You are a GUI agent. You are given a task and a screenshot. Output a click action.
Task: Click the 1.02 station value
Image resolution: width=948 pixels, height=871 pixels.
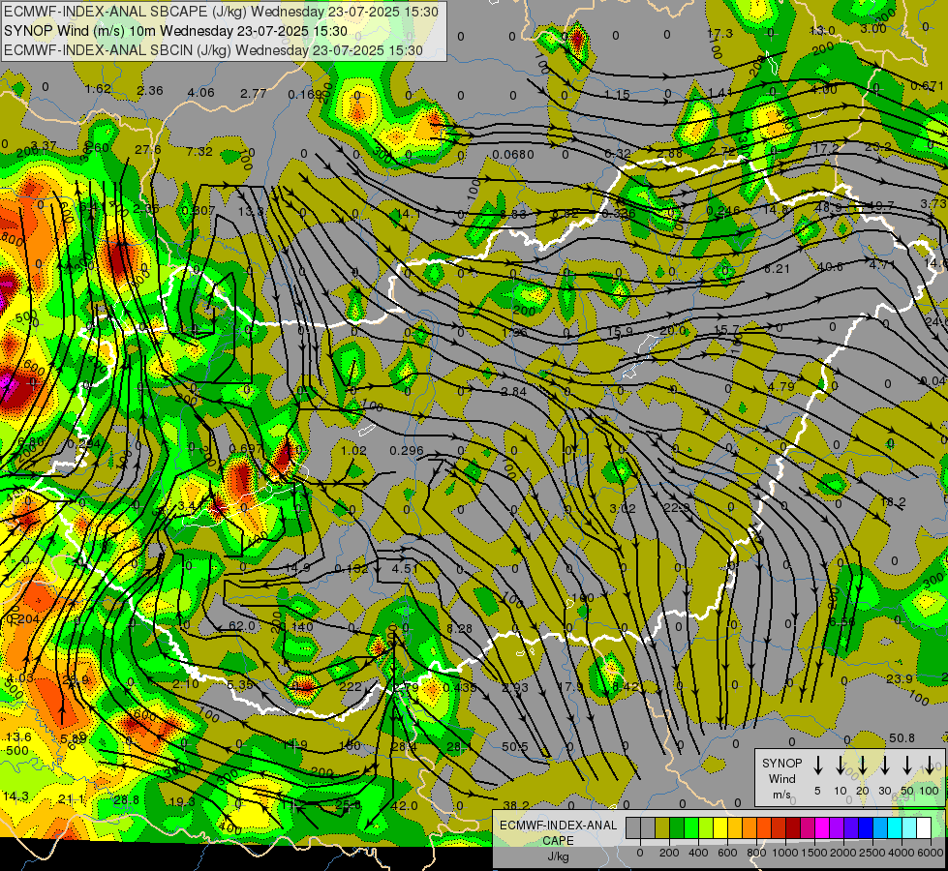(x=353, y=450)
